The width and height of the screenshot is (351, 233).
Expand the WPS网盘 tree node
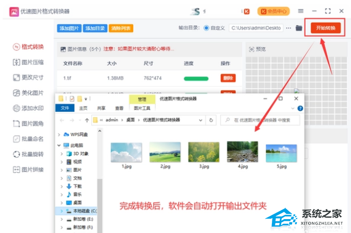point(59,134)
